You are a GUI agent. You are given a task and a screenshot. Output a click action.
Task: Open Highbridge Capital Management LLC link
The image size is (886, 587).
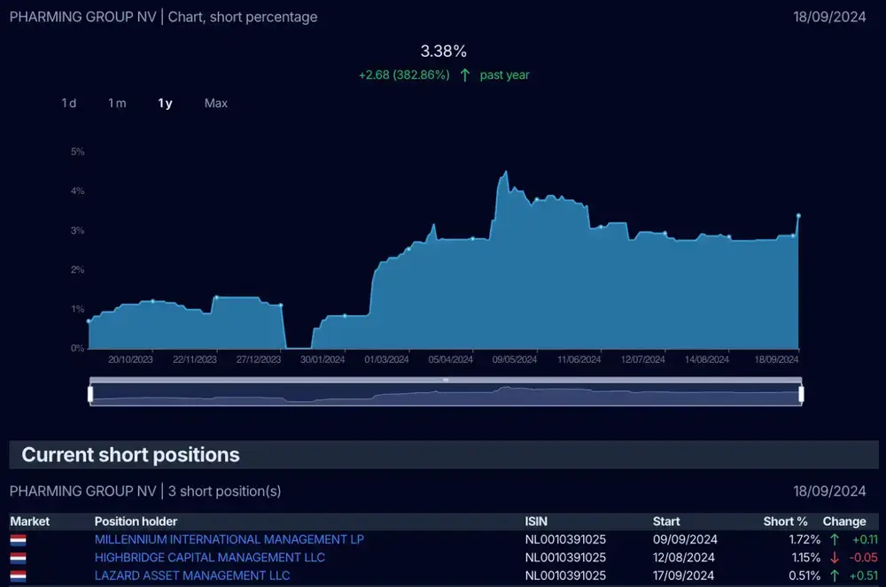pyautogui.click(x=210, y=558)
